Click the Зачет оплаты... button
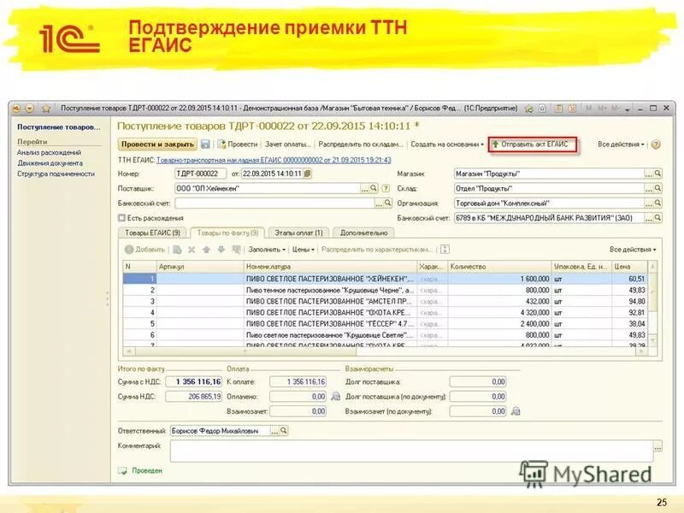 coord(288,144)
